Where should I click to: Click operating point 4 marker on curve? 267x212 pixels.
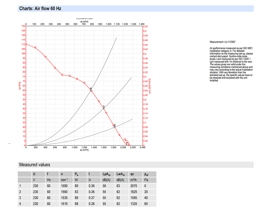point(91,90)
